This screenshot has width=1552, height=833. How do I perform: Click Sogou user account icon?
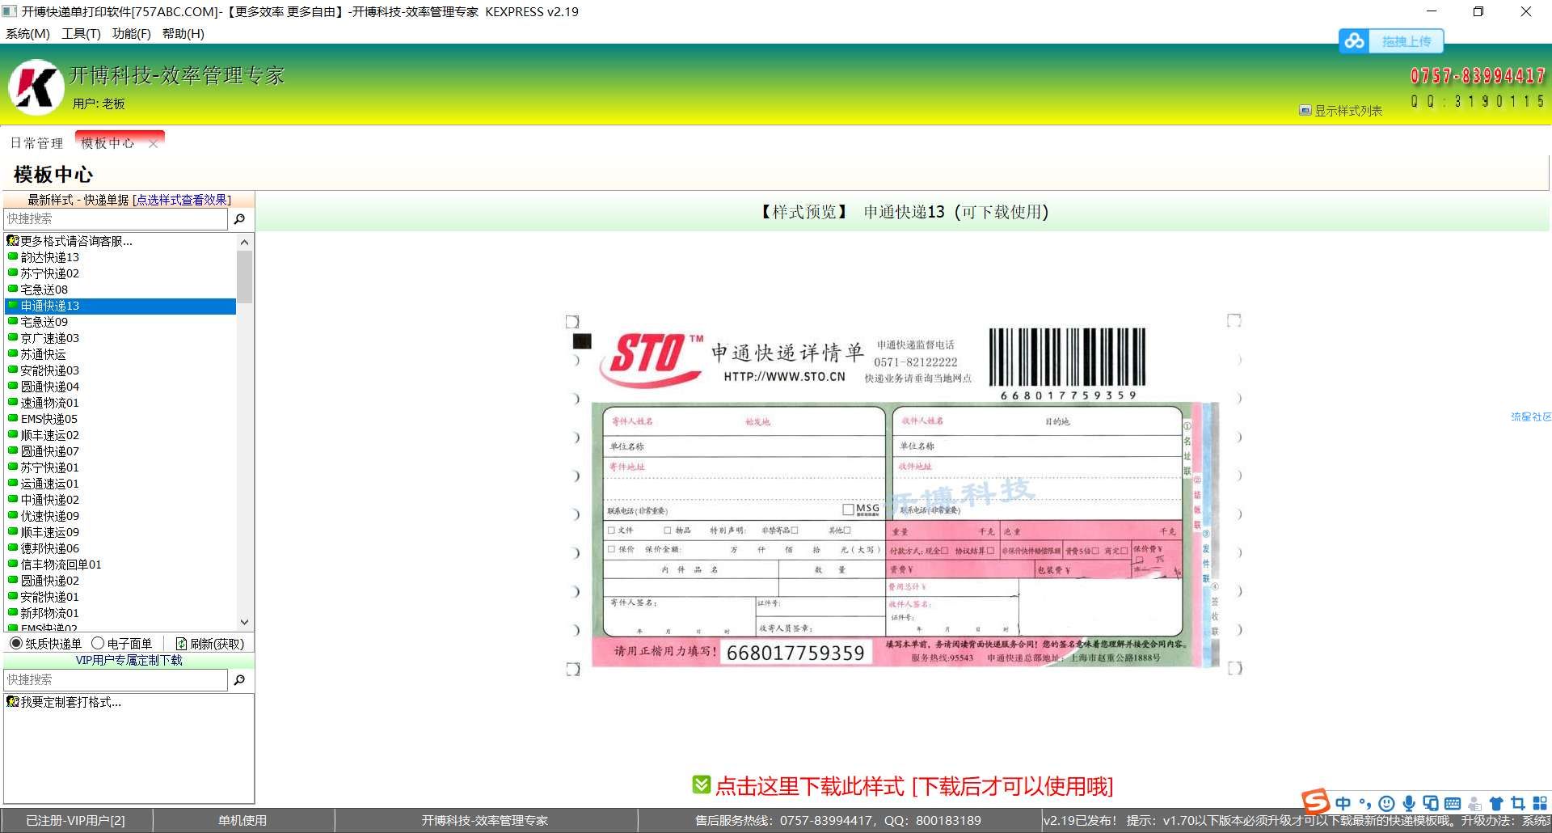(1474, 803)
